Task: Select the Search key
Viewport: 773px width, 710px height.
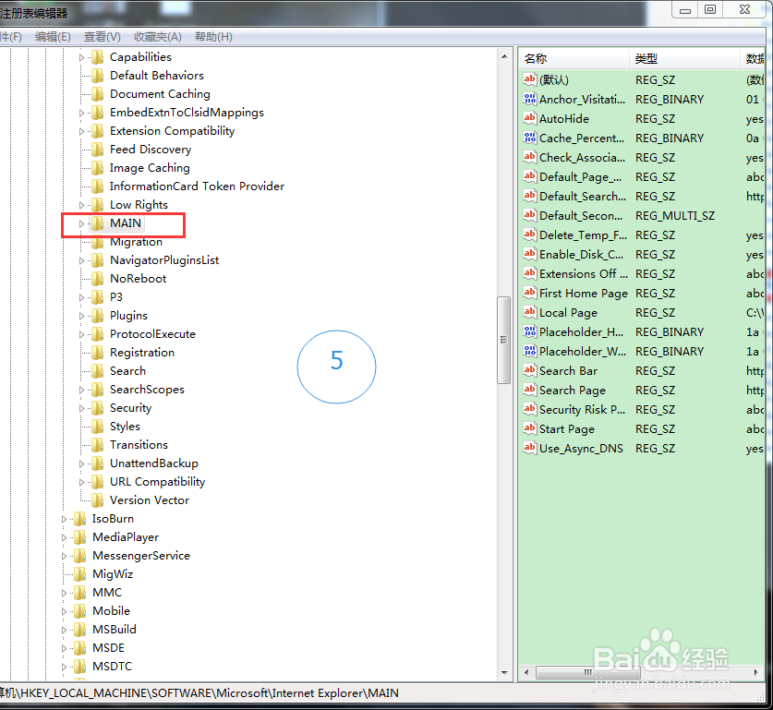Action: pyautogui.click(x=127, y=371)
